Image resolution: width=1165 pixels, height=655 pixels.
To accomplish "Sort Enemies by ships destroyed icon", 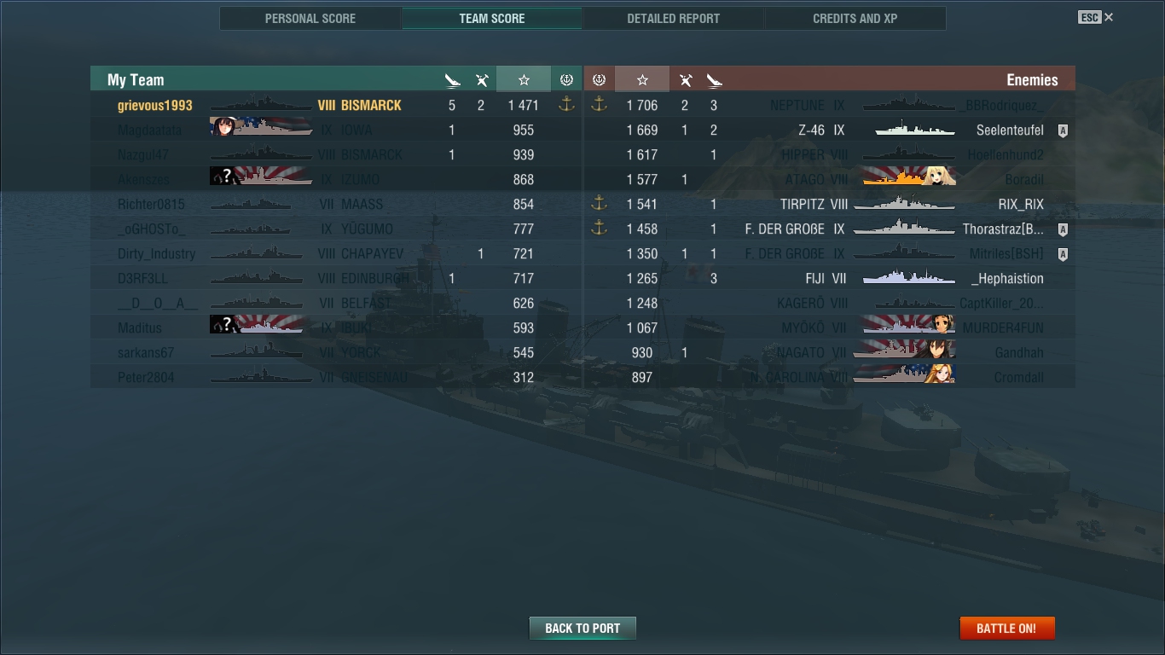I will 714,80.
